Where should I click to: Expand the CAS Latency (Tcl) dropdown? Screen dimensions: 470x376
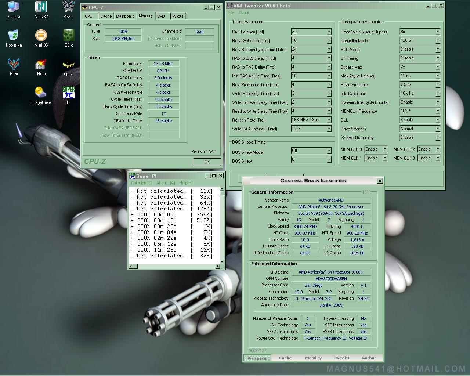coord(329,32)
